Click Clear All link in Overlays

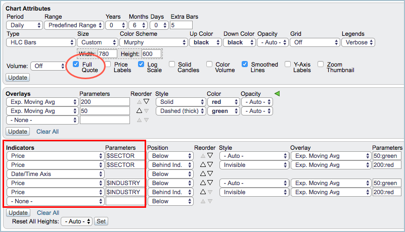(x=47, y=131)
